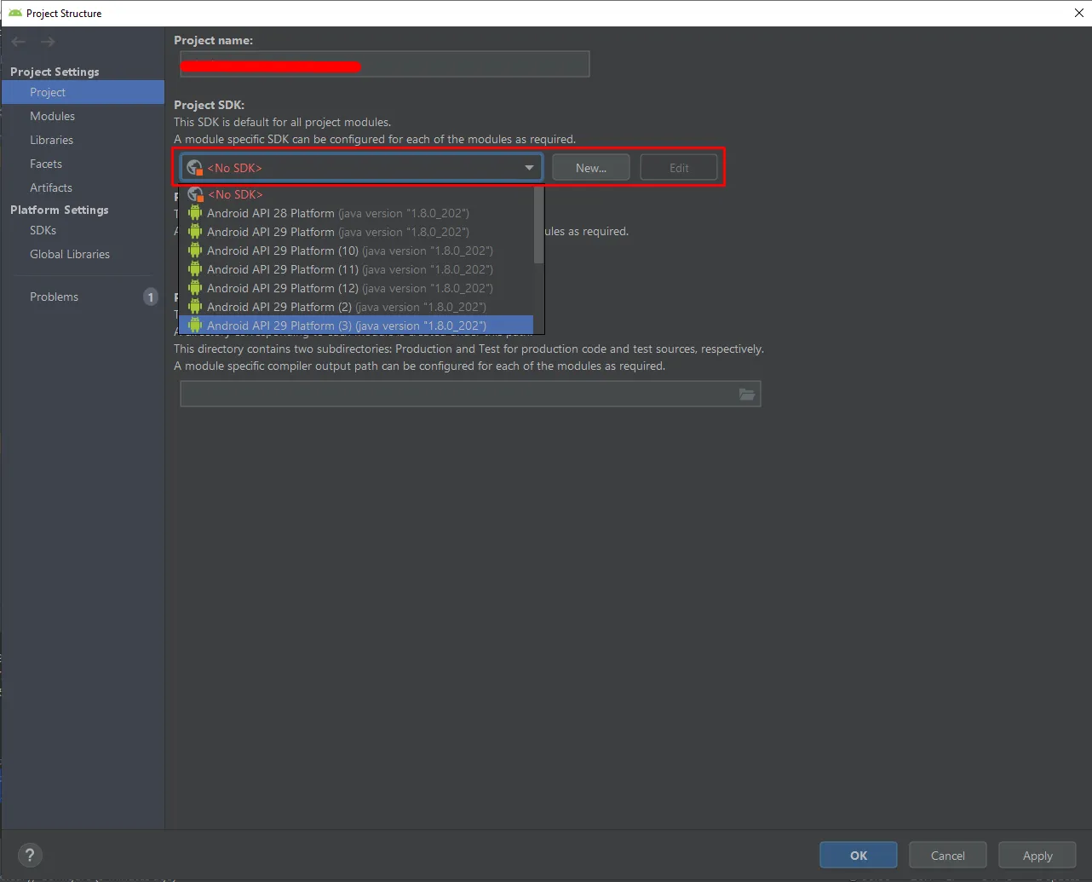
Task: Open the Project settings page in the sidebar
Action: (x=83, y=92)
